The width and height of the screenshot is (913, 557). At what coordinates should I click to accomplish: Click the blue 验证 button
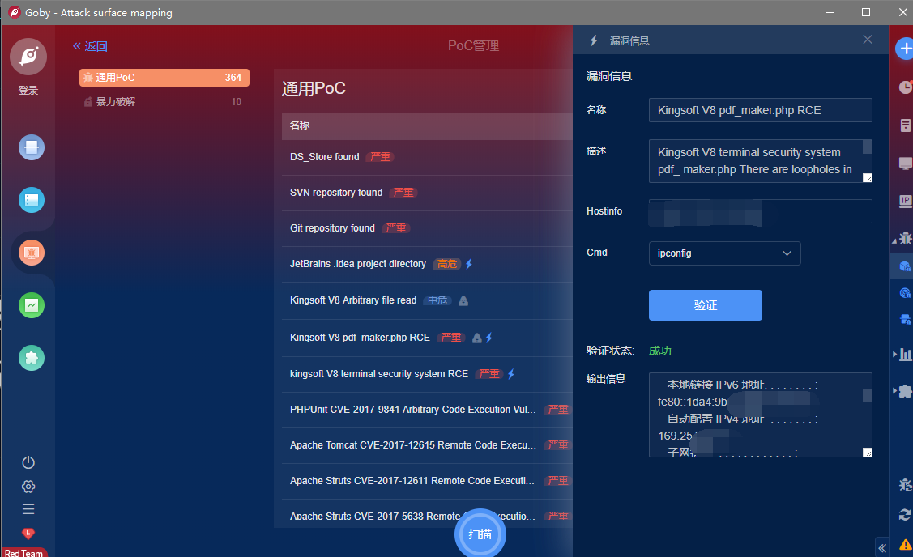coord(705,305)
